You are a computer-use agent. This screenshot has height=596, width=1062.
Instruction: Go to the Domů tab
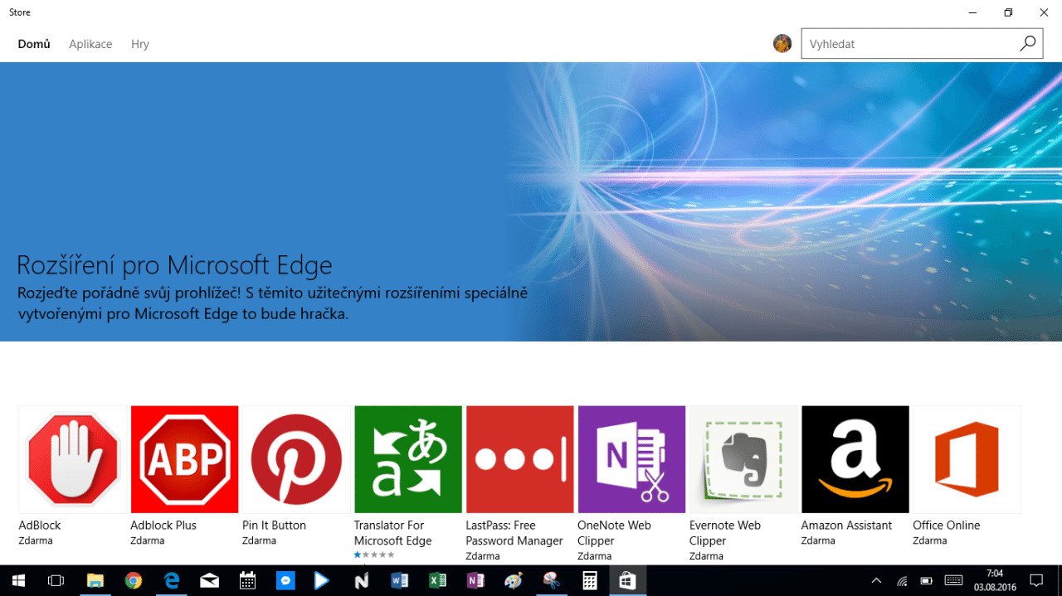(34, 44)
